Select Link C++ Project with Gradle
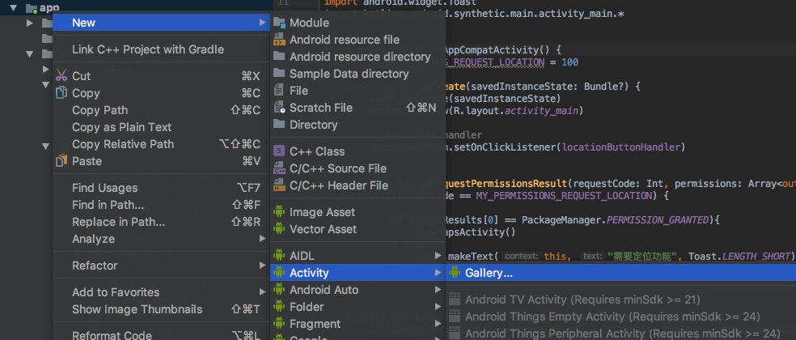The width and height of the screenshot is (796, 340). pos(147,49)
